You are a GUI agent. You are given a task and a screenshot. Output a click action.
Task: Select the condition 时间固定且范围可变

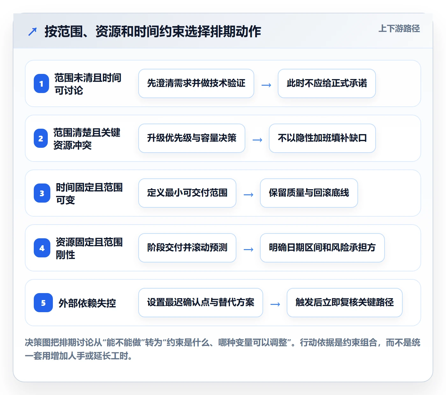pos(89,193)
